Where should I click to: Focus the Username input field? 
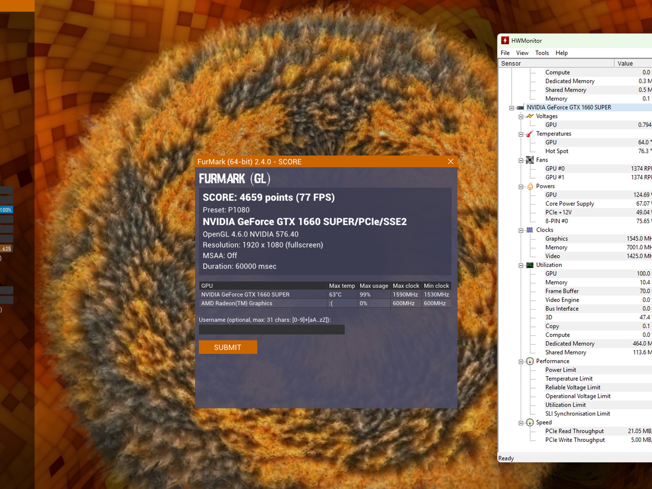point(272,330)
